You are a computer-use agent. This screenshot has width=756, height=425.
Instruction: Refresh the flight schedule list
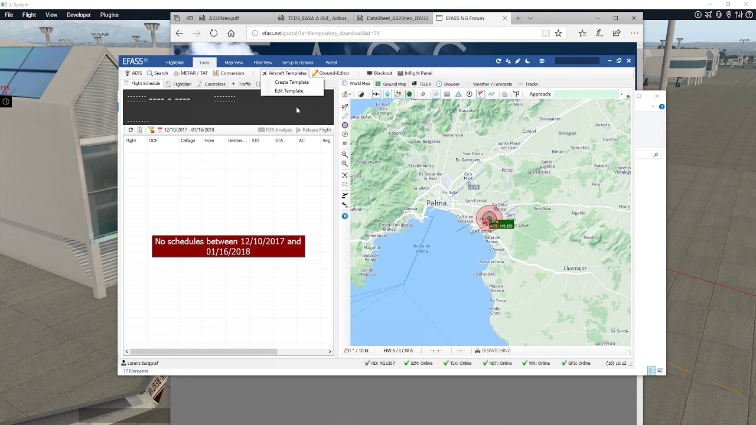point(131,130)
